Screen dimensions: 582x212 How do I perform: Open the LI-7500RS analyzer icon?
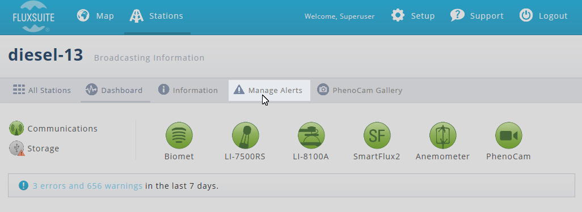coord(246,135)
